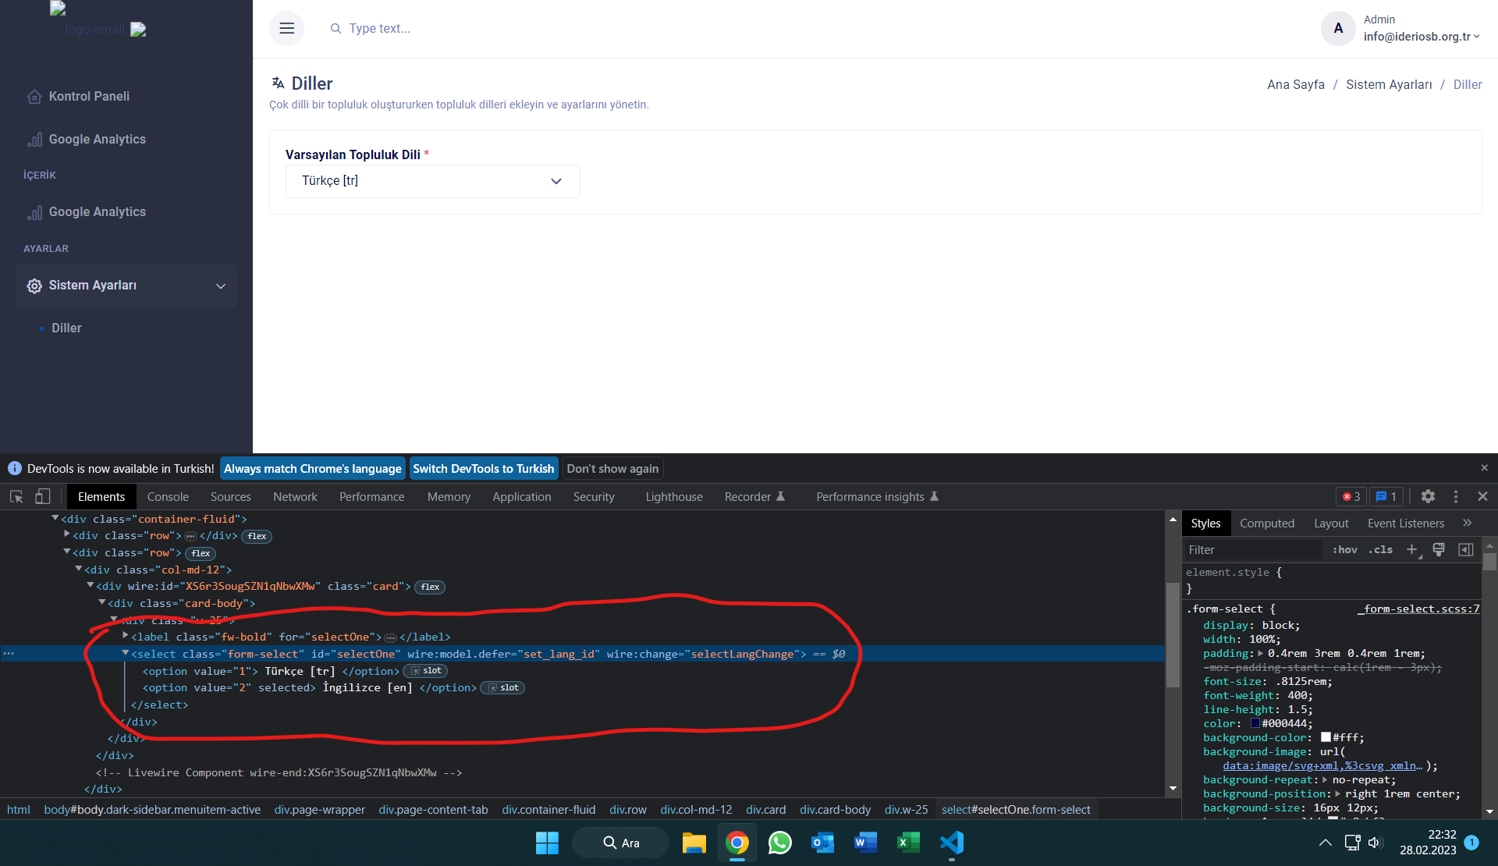Click Don't show again button
1498x866 pixels.
(x=612, y=468)
